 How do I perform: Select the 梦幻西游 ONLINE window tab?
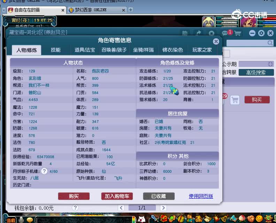point(97,10)
